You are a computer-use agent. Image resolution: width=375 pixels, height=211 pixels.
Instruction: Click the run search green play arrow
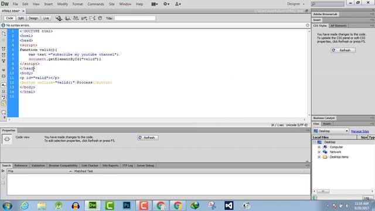3,171
